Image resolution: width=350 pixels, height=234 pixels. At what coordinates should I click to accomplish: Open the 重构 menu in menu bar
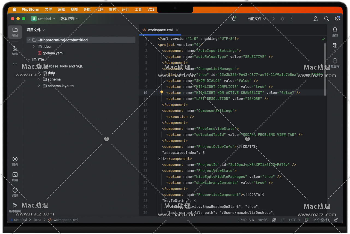click(x=112, y=10)
